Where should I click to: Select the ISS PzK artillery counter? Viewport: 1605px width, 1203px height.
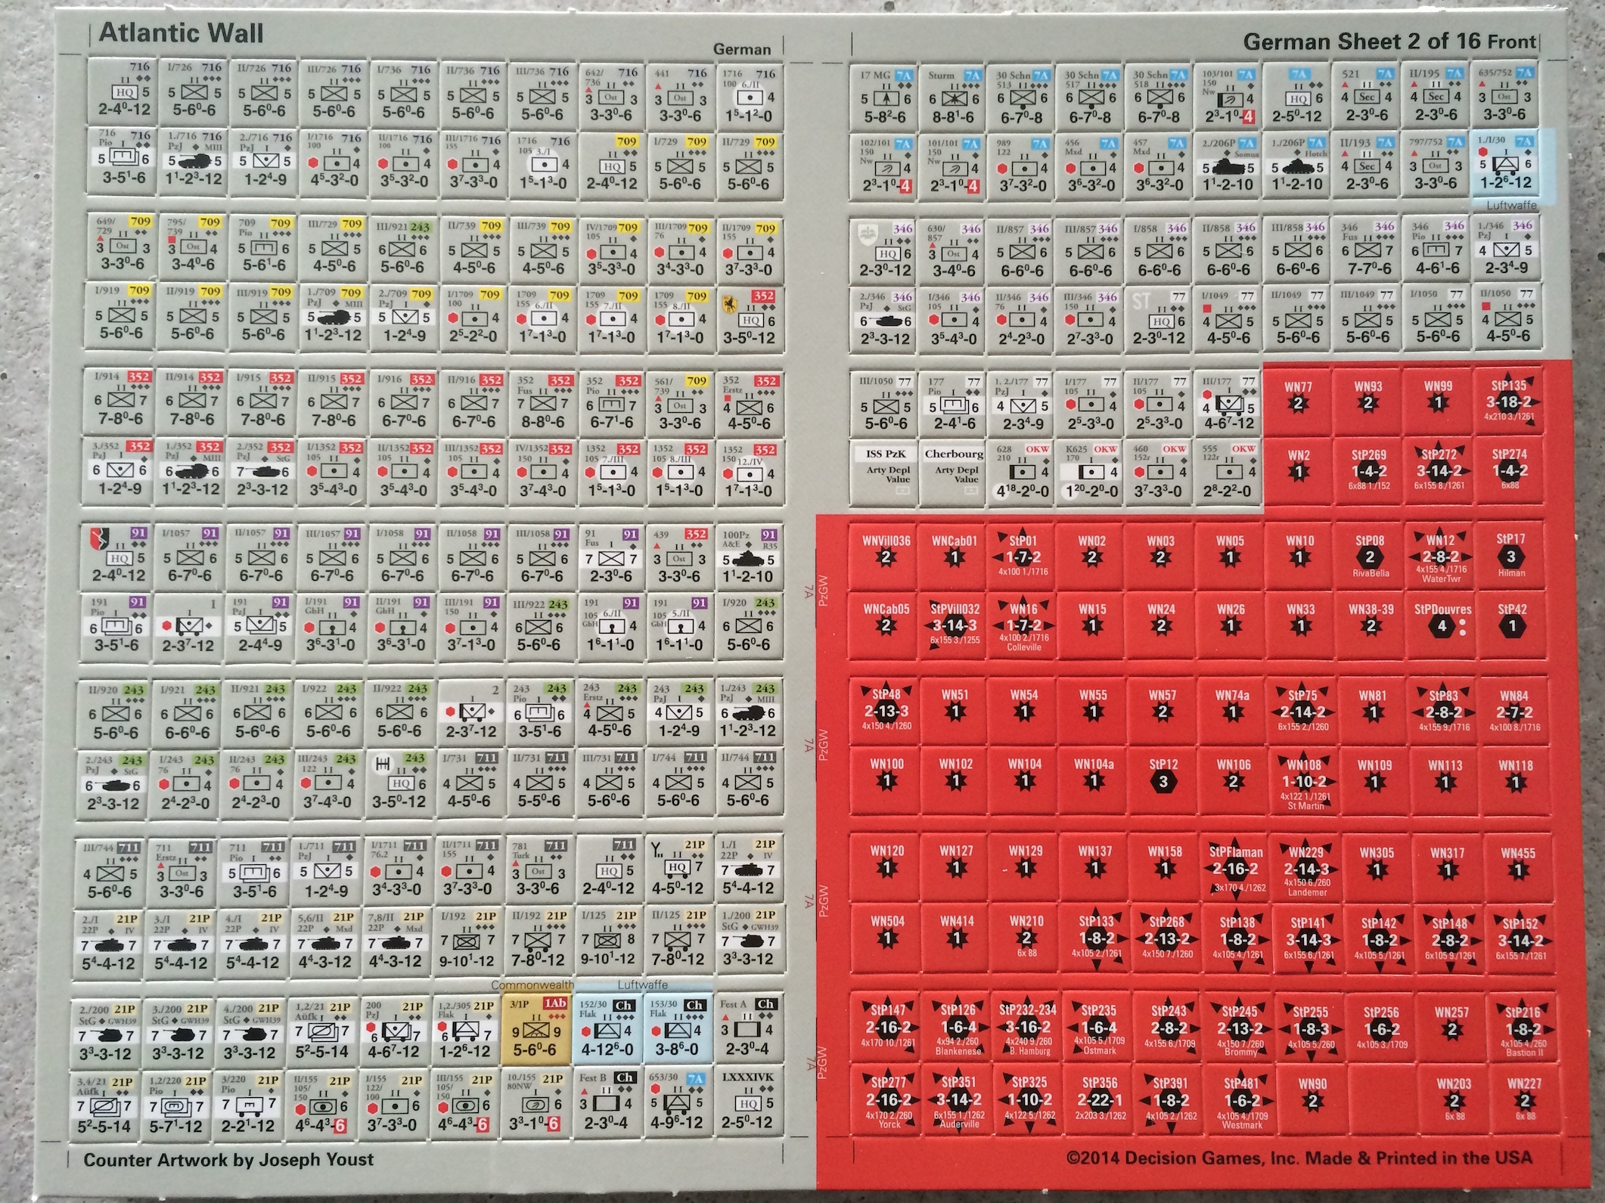tap(885, 472)
